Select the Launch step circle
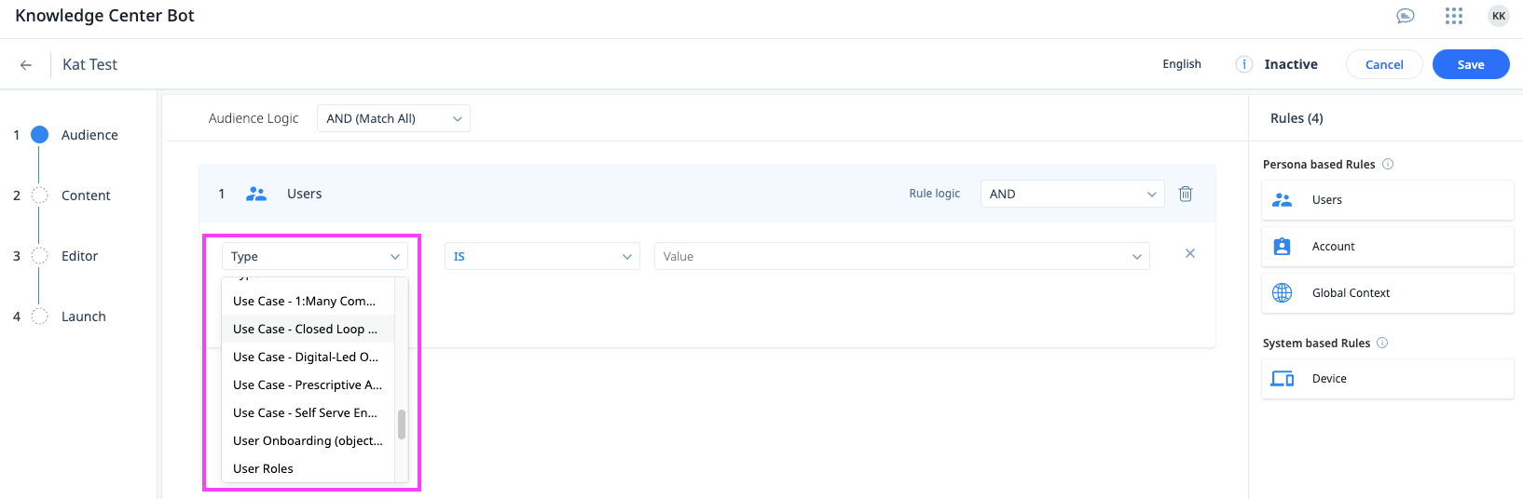The height and width of the screenshot is (499, 1523). (40, 317)
